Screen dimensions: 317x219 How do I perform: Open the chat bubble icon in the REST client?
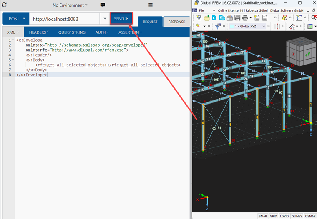coord(103,5)
